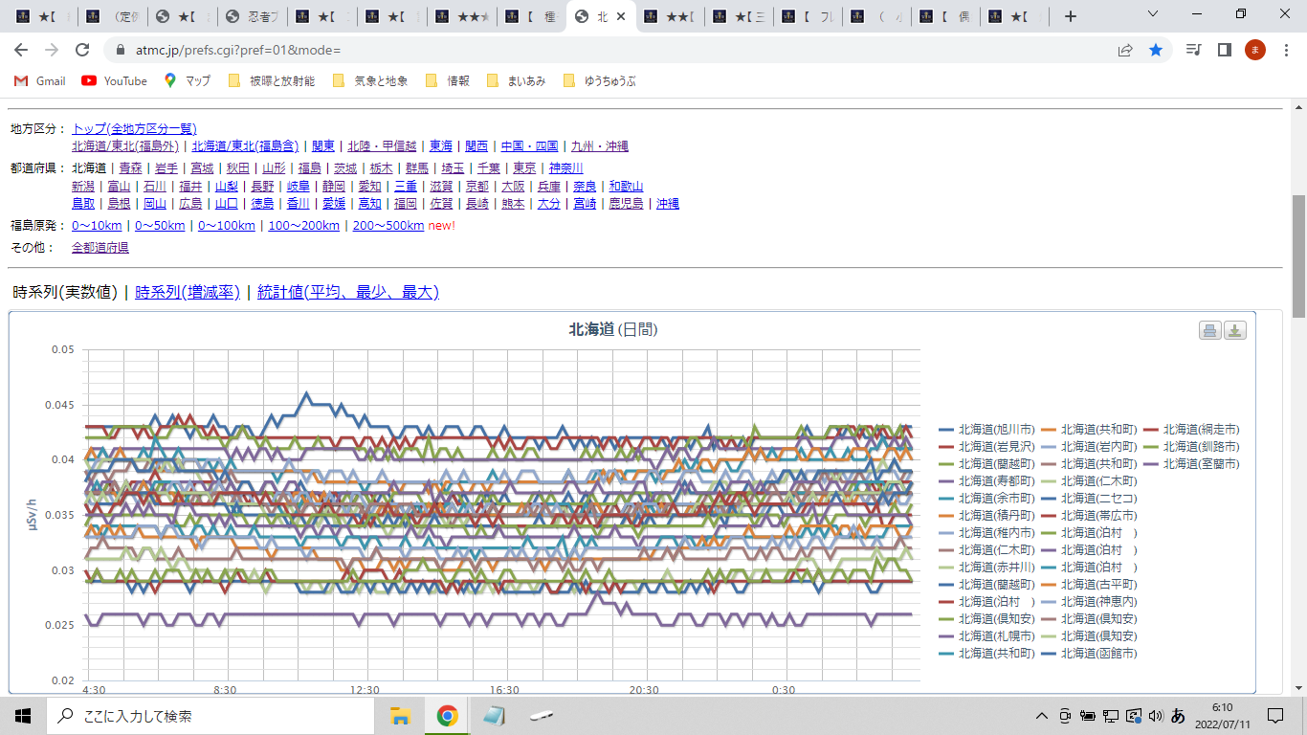The width and height of the screenshot is (1307, 735).
Task: Open the 北海道/東北(福島外) link
Action: click(x=125, y=146)
